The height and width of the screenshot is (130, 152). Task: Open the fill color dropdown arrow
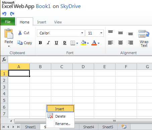coord(88,43)
